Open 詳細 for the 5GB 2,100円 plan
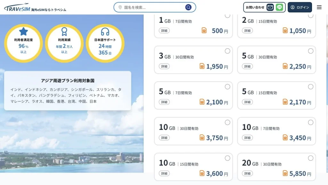 (164, 102)
